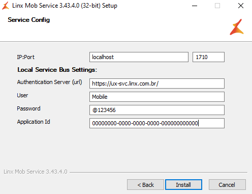
Task: Edit the Authentication Server url field
Action: pyautogui.click(x=157, y=84)
